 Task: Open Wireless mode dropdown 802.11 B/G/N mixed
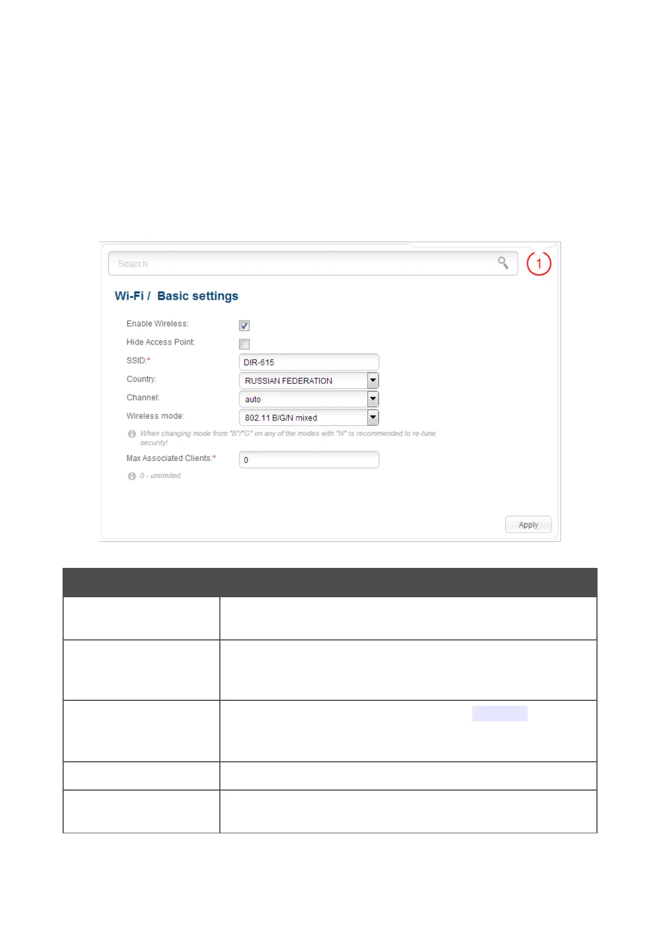click(309, 417)
